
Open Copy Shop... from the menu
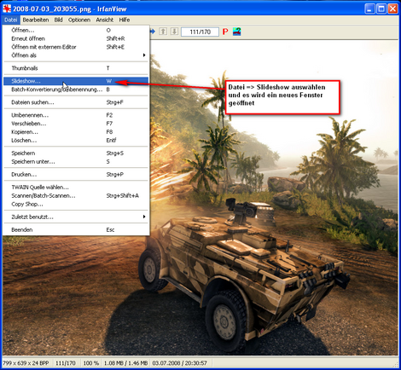pos(76,204)
